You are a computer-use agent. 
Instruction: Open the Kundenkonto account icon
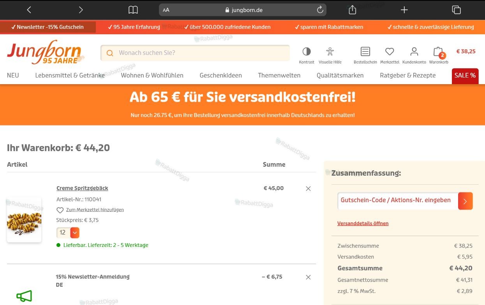[x=414, y=55]
